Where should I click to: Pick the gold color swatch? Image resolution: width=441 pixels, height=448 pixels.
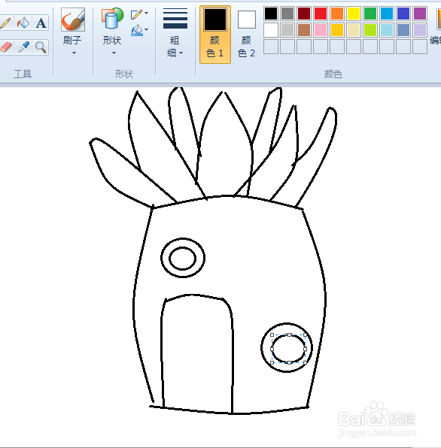(337, 30)
